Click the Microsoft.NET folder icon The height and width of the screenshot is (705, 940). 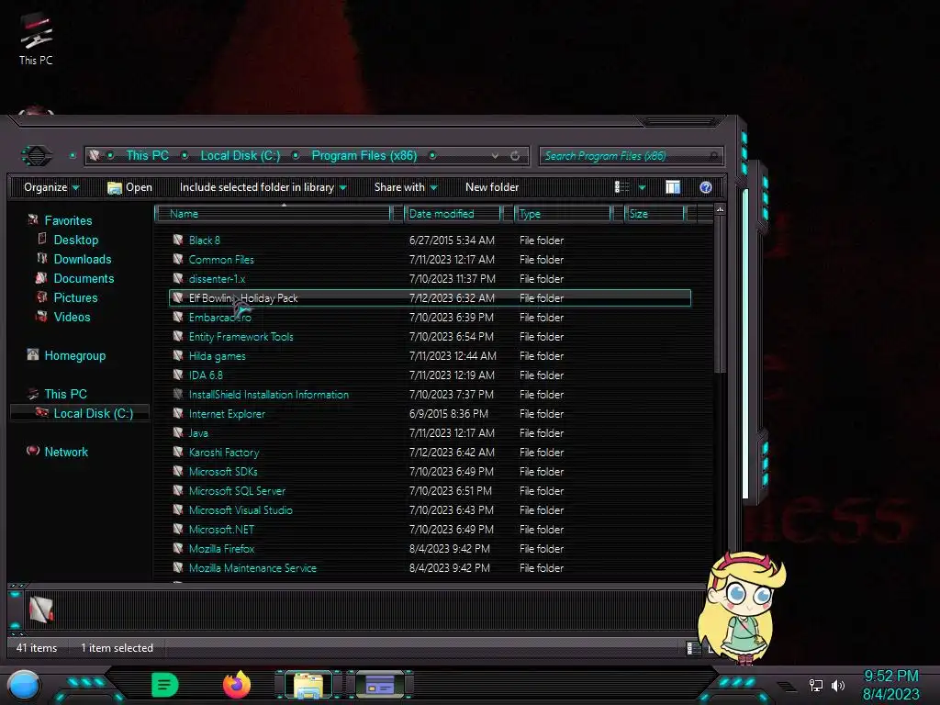[178, 529]
